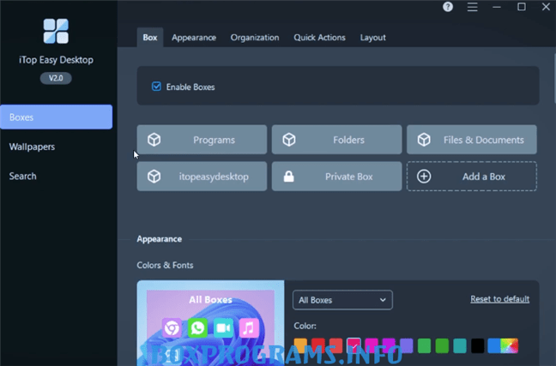Open the help question mark icon
Screen dimensions: 556x366
[x=448, y=7]
